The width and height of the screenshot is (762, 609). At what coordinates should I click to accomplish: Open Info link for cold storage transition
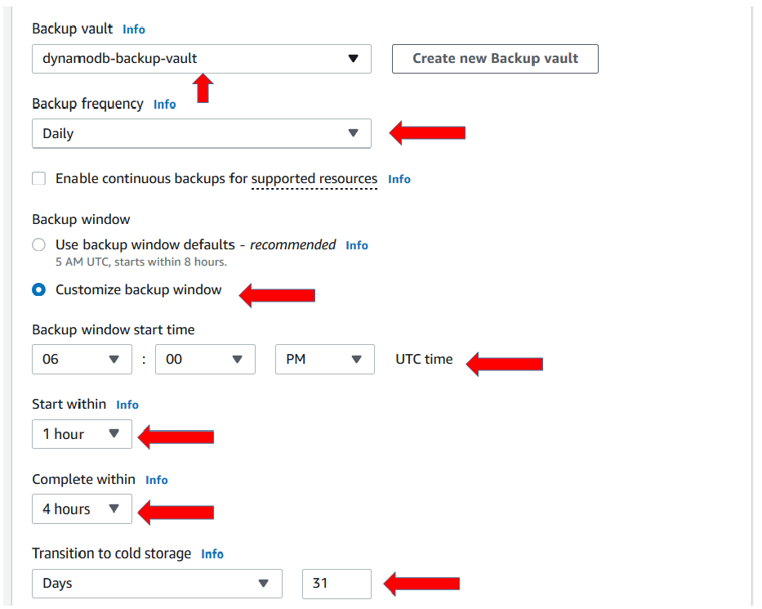pos(212,554)
